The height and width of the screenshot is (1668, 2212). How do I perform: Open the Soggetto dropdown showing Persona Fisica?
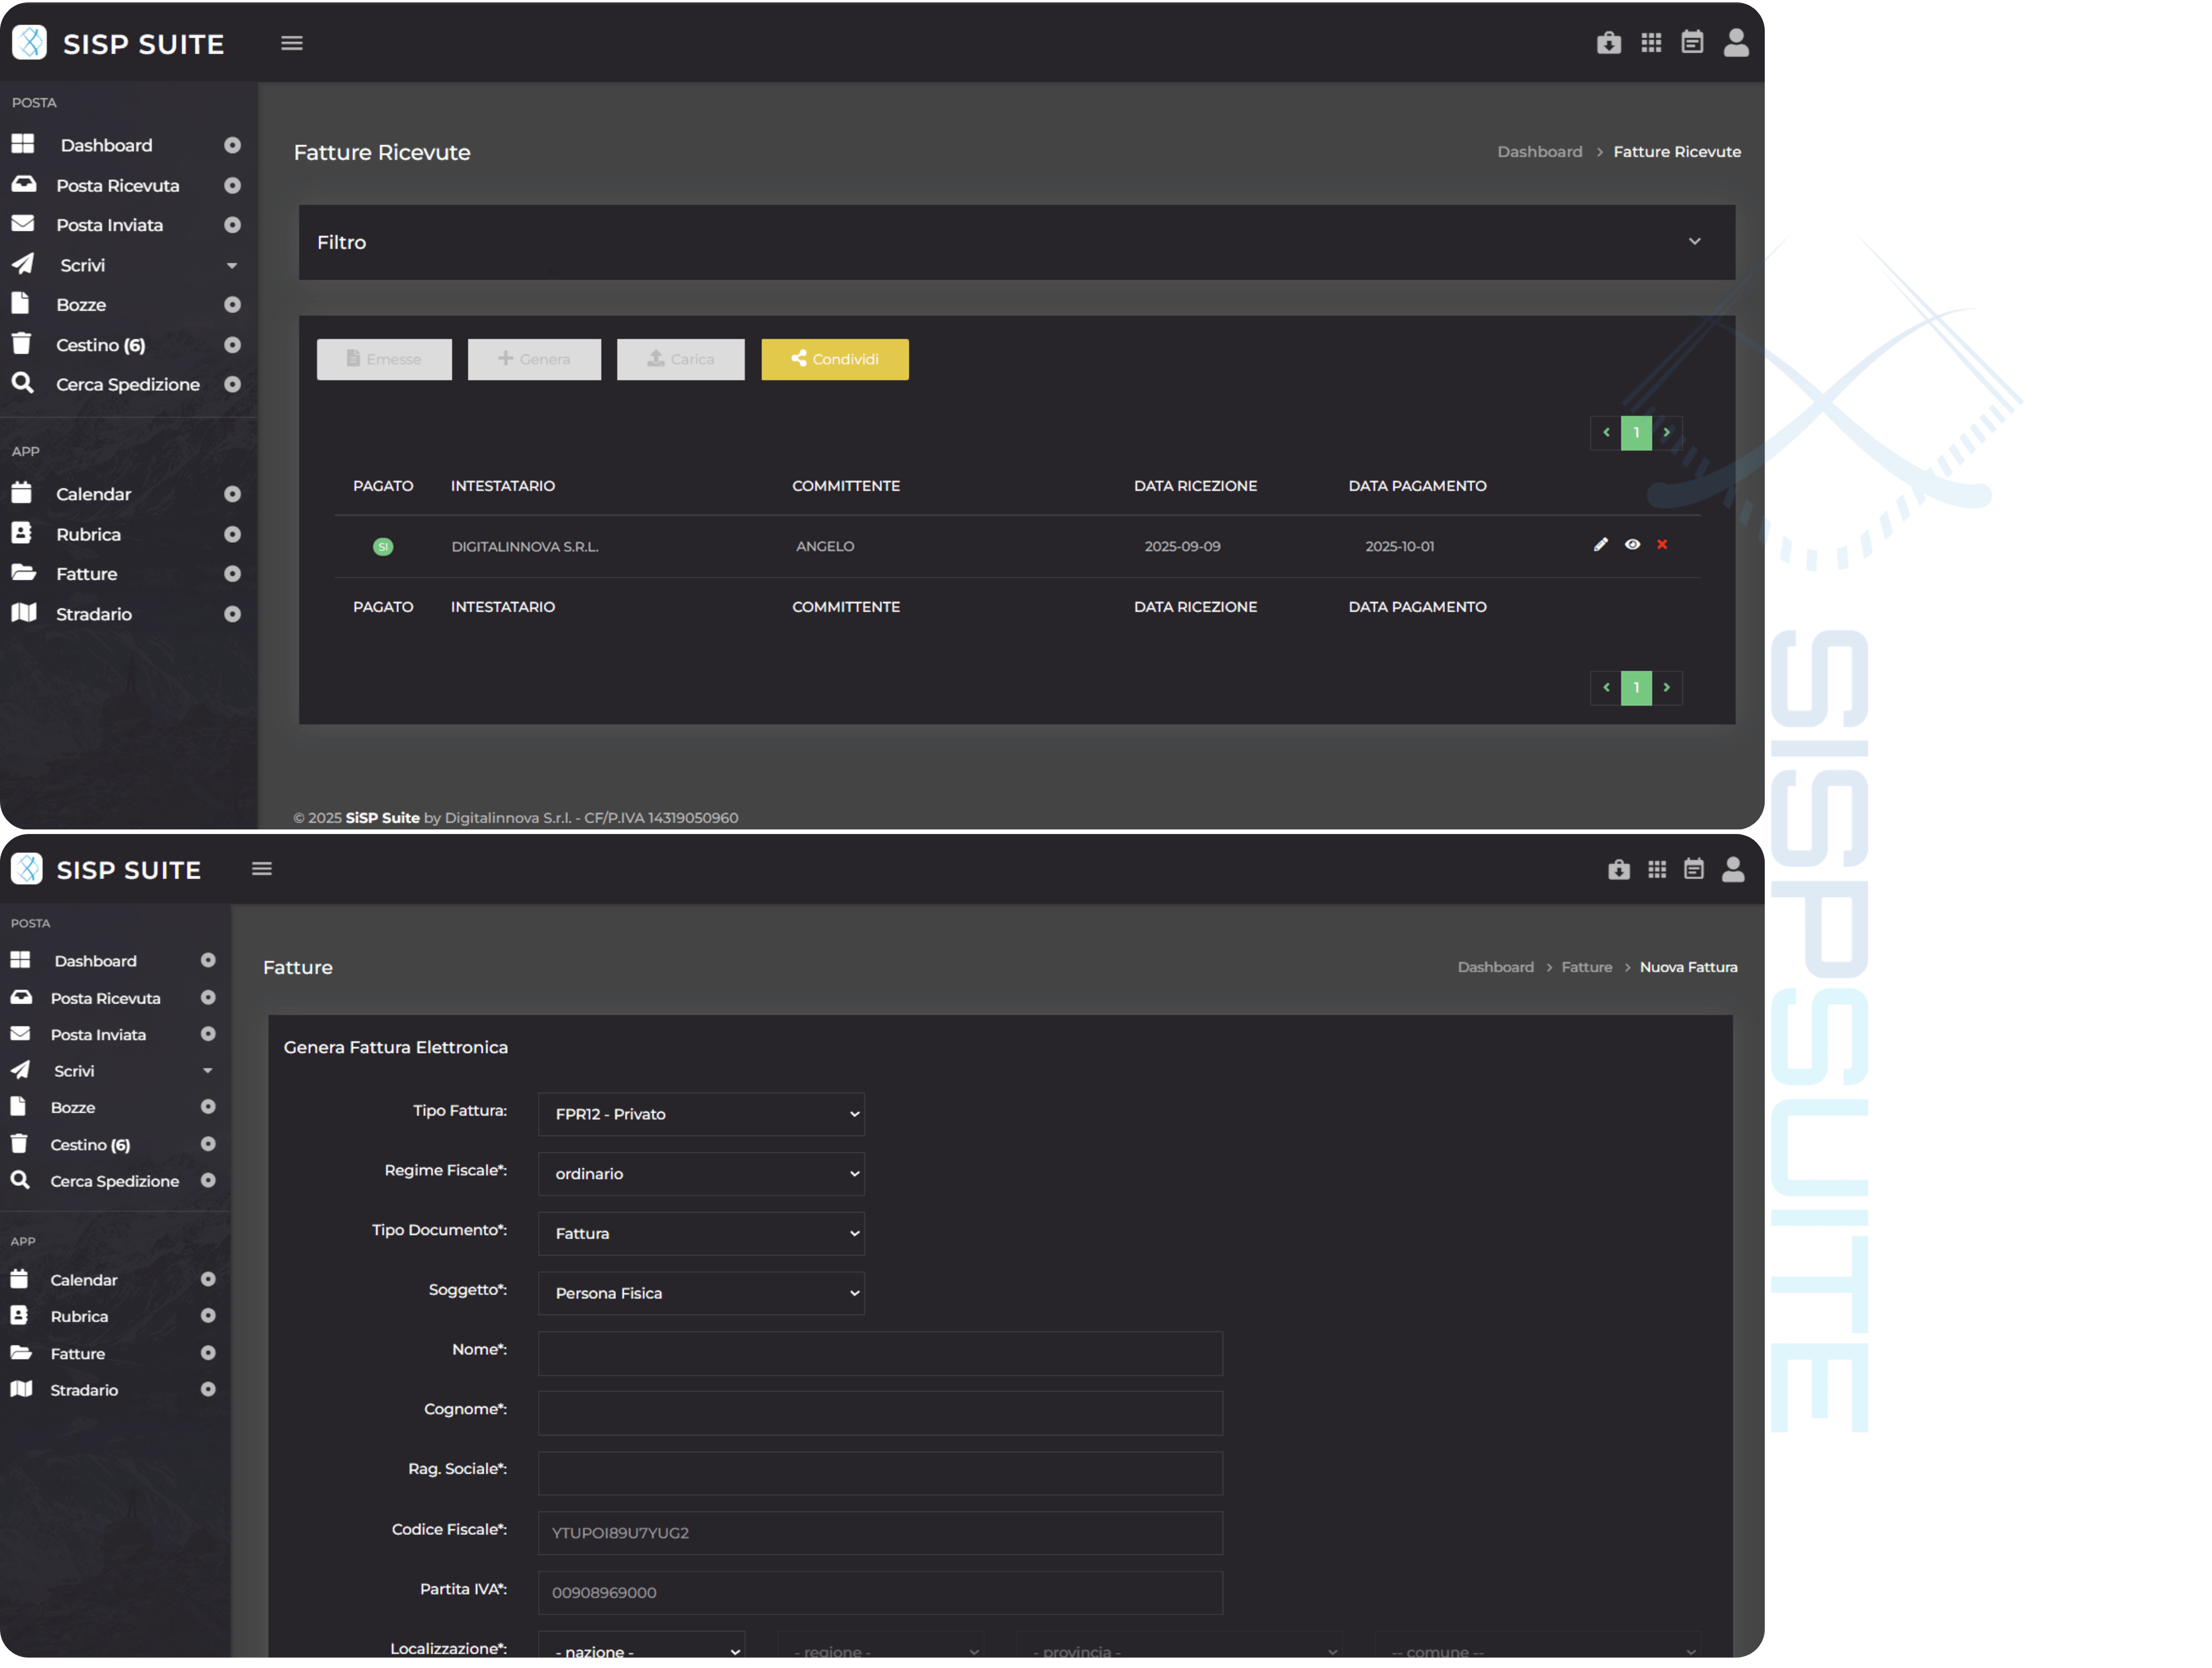pos(701,1293)
